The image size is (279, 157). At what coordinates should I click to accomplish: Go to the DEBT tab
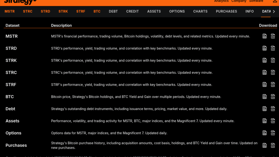[113, 11]
